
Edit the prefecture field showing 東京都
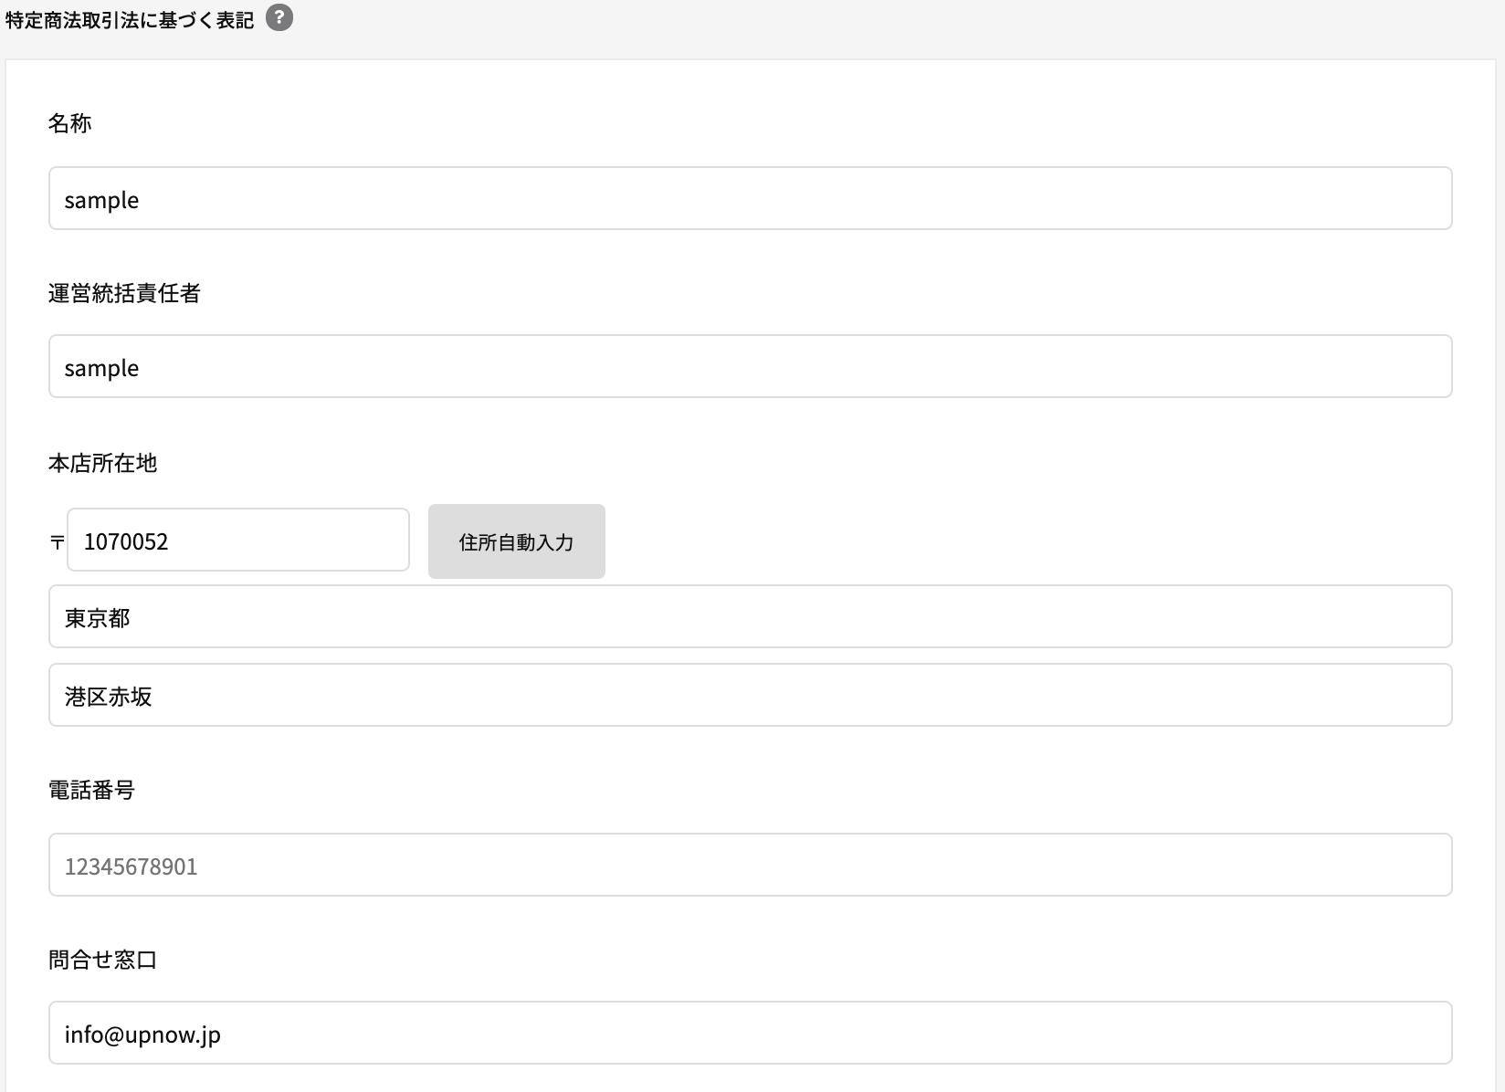(750, 616)
